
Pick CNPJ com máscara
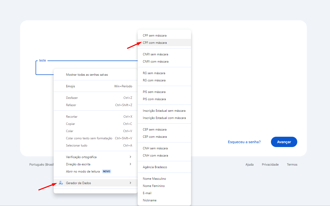point(164,62)
